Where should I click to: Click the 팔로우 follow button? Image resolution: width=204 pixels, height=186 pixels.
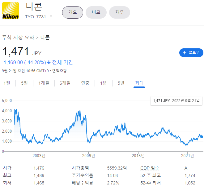191,53
